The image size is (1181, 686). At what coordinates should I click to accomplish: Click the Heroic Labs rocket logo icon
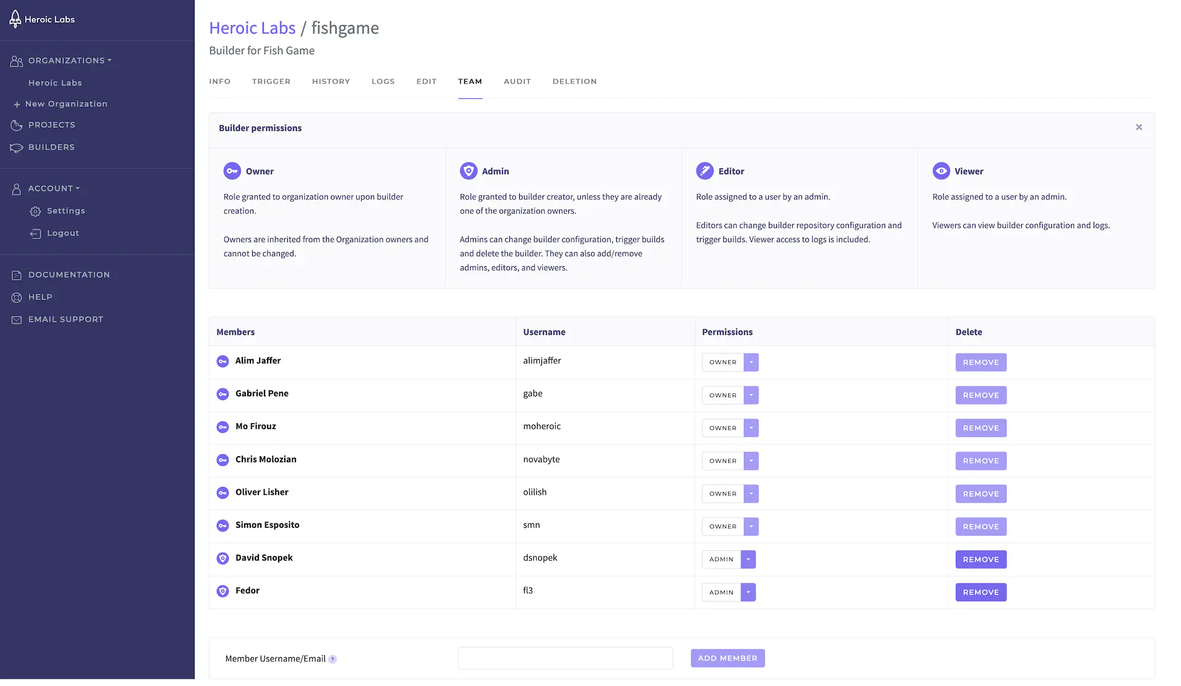[x=15, y=20]
